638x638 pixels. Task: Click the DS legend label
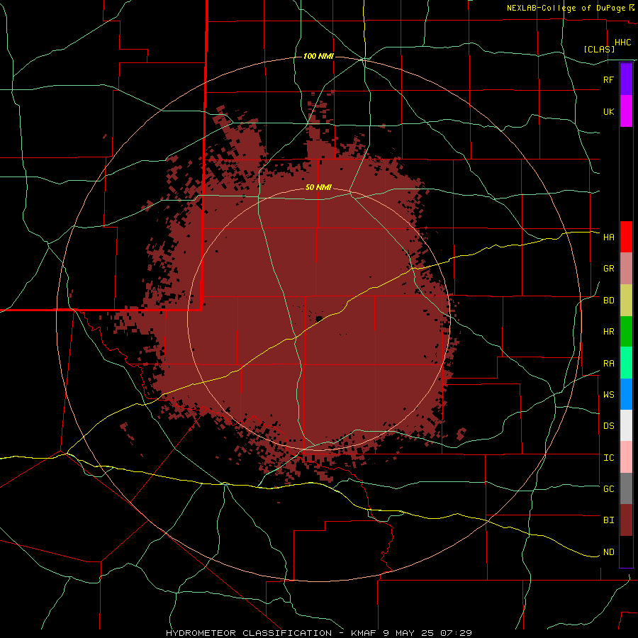pyautogui.click(x=608, y=426)
